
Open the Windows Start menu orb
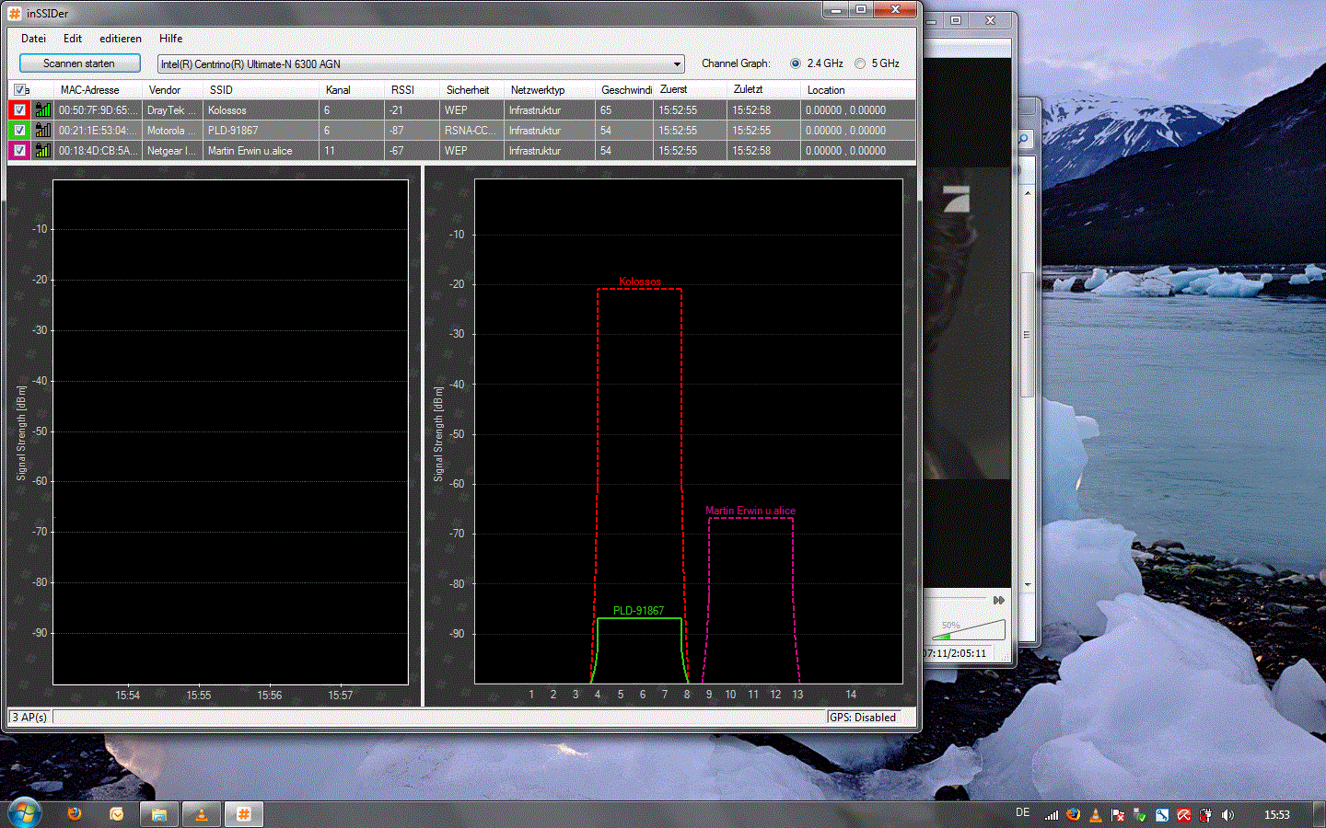[x=24, y=813]
